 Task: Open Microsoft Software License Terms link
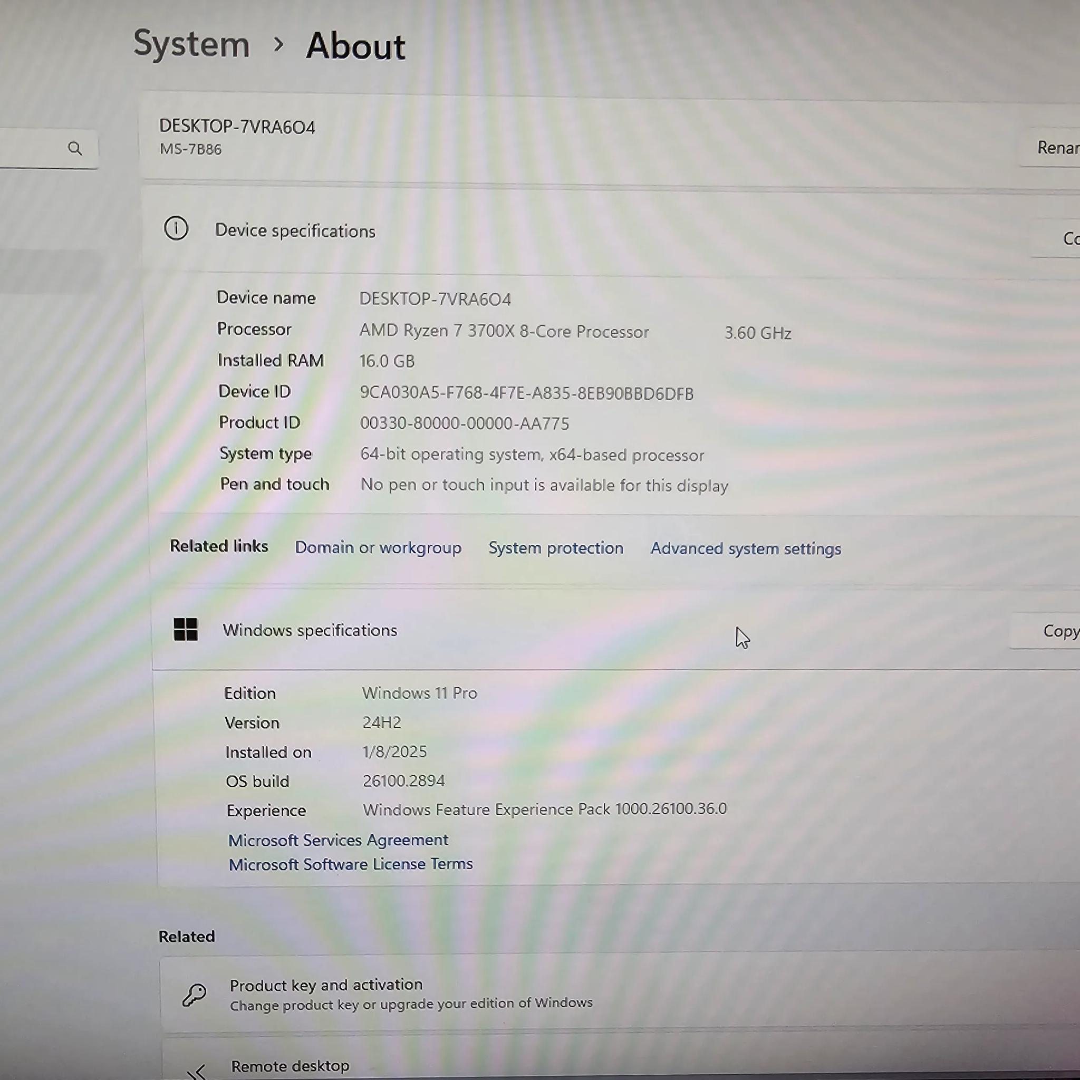point(351,864)
